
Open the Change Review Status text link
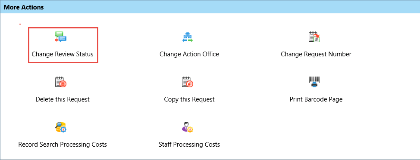pos(63,54)
